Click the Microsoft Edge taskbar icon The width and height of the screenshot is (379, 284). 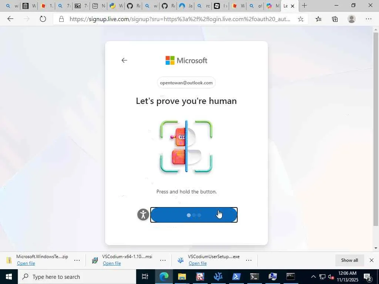(164, 277)
